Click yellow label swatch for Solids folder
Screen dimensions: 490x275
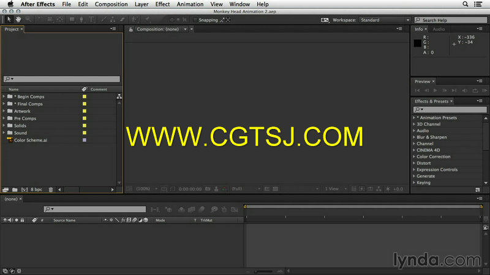point(85,126)
